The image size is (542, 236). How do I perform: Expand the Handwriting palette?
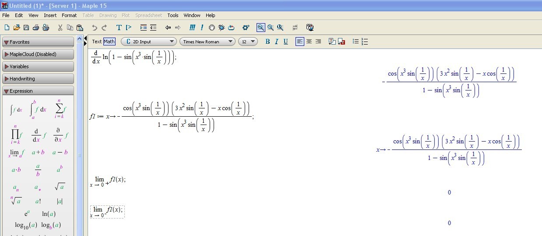tap(38, 79)
